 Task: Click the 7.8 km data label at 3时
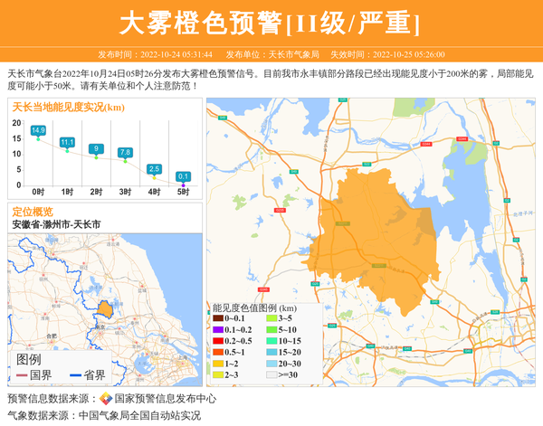point(125,152)
